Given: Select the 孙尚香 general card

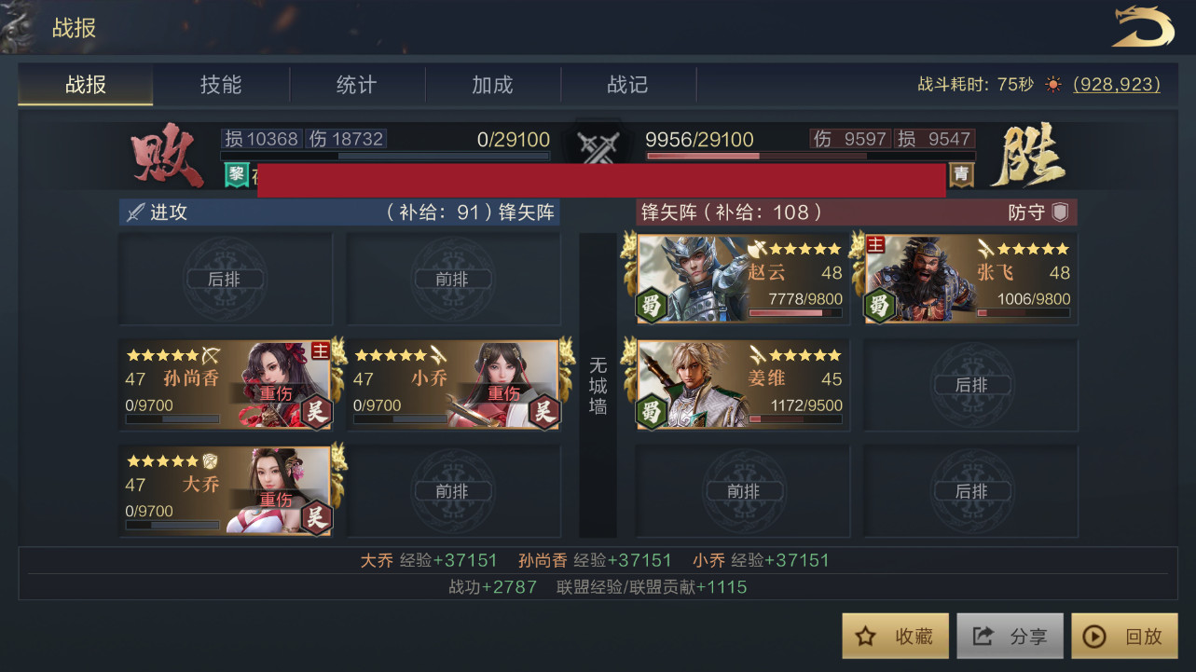Looking at the screenshot, I should pos(226,385).
